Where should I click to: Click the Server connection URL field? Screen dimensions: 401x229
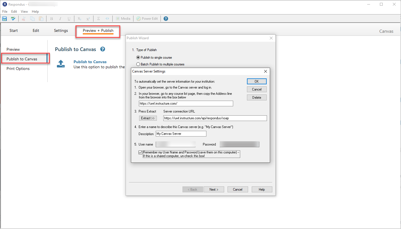(215, 118)
